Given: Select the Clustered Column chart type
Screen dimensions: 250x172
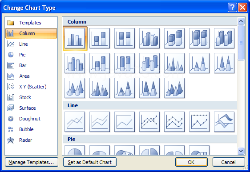Looking at the screenshot, I should 75,38.
